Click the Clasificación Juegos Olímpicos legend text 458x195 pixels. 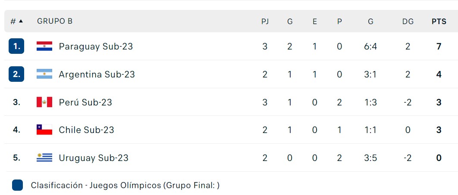tap(125, 186)
